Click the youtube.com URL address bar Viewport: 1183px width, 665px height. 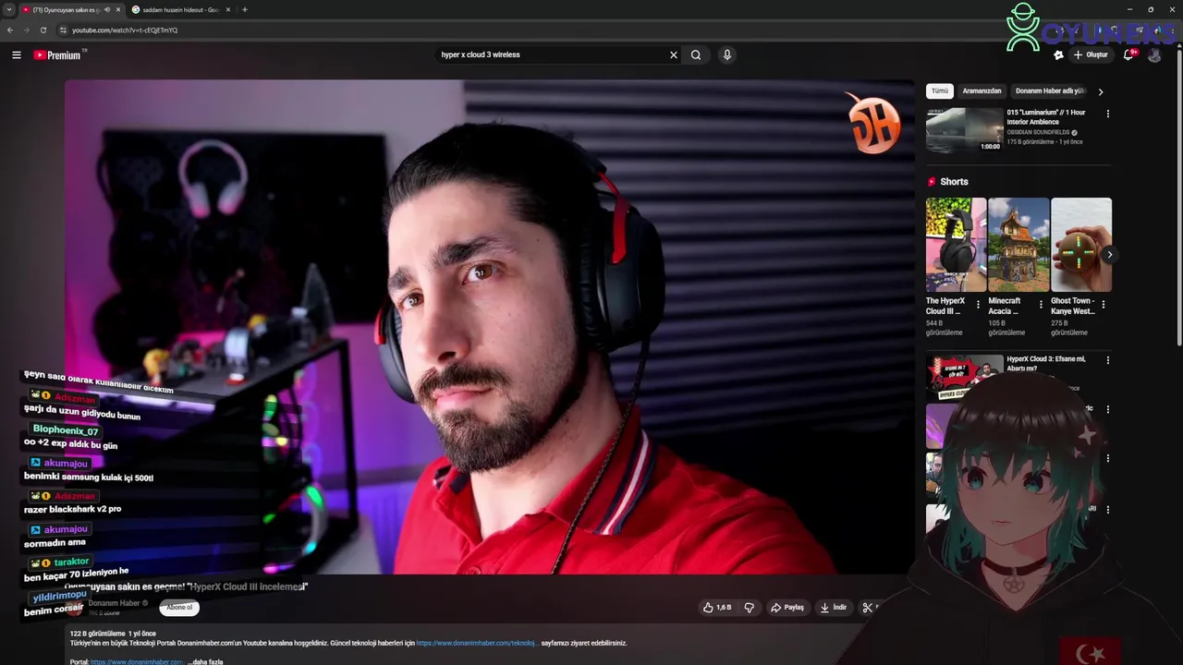coord(125,30)
